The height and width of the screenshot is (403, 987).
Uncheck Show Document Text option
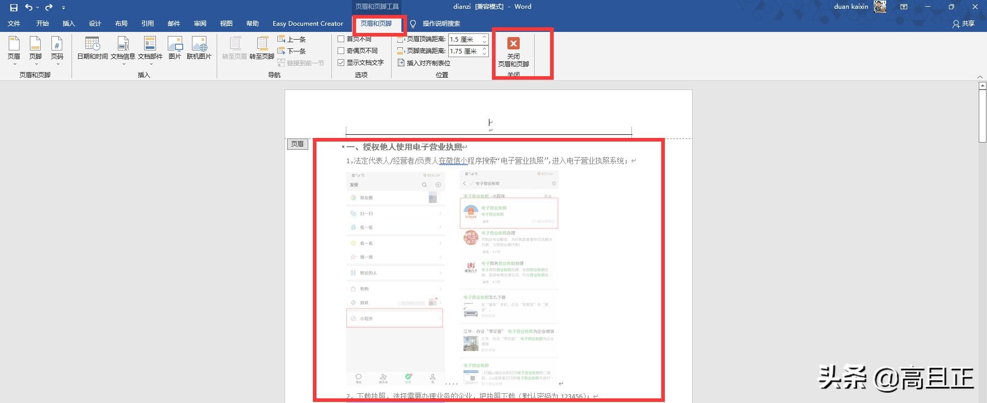coord(341,63)
